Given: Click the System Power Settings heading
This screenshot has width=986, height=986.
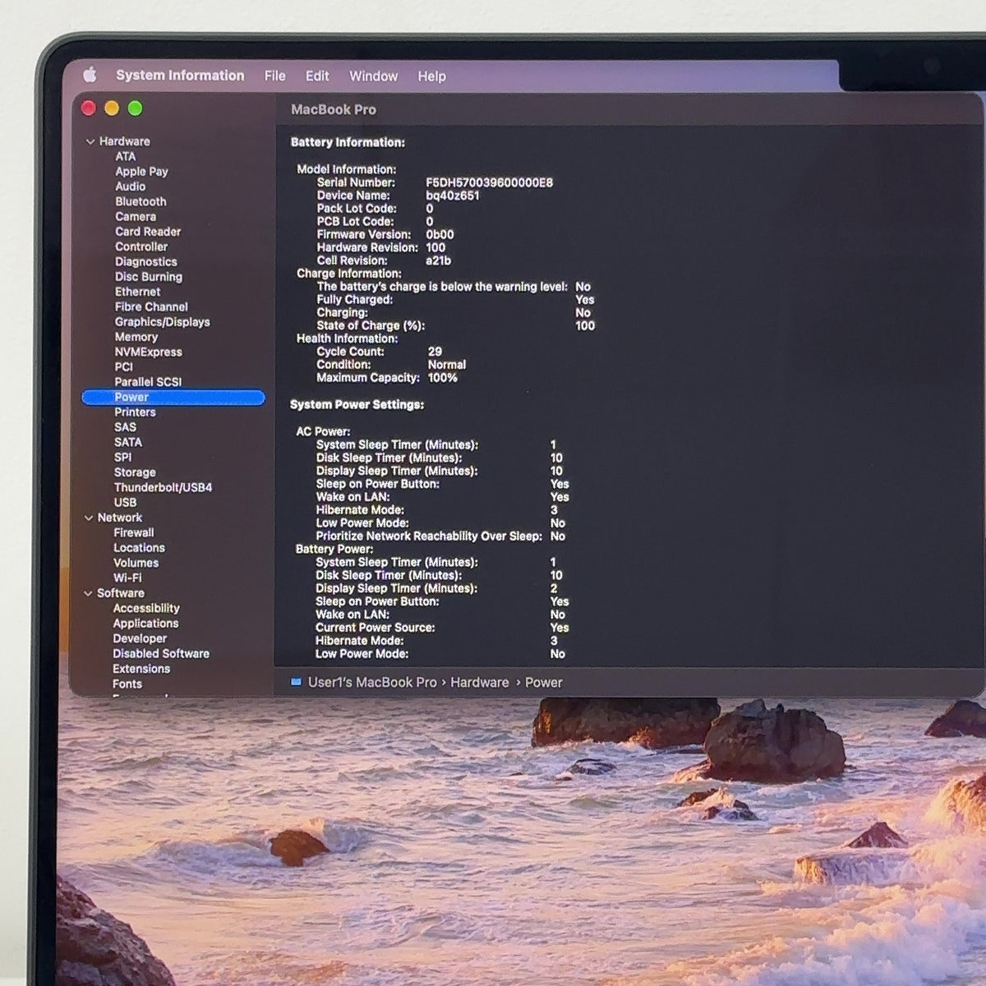Looking at the screenshot, I should pyautogui.click(x=357, y=405).
